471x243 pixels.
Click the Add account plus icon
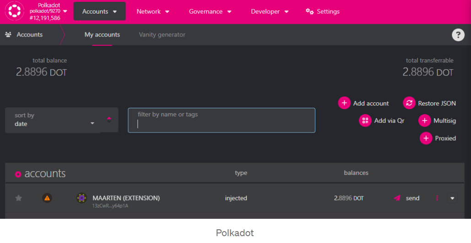pos(344,103)
